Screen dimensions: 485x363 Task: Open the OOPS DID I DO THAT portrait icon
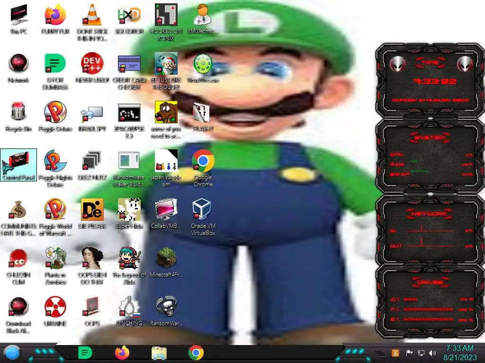click(x=92, y=266)
